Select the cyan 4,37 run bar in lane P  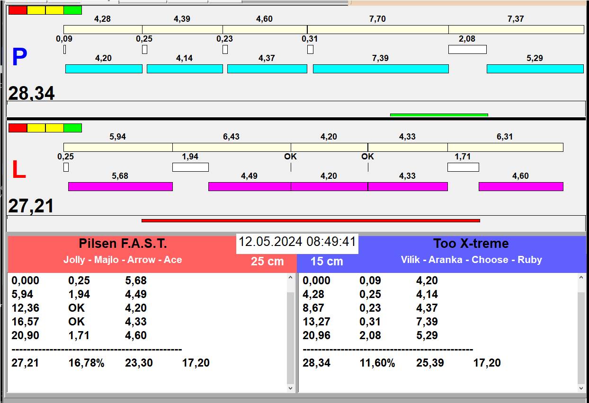click(x=267, y=69)
